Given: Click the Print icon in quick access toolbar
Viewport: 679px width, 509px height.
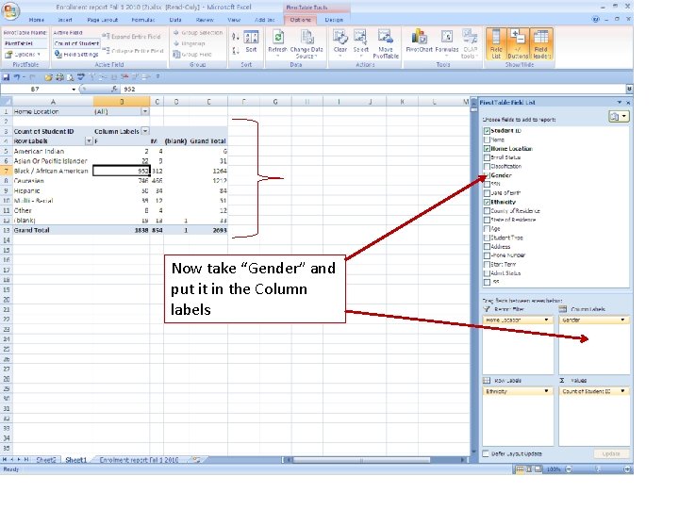Looking at the screenshot, I should [x=59, y=77].
